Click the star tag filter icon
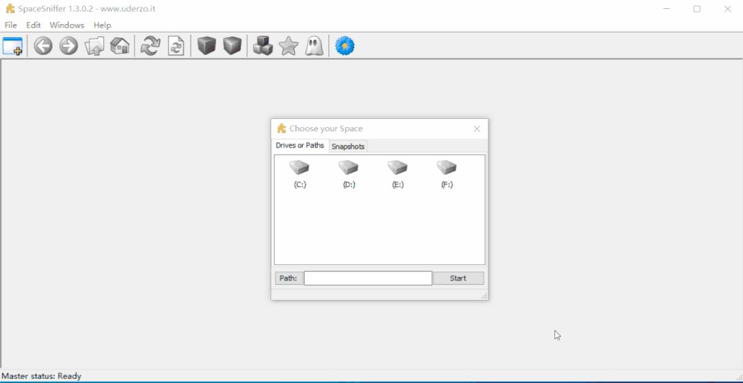 tap(288, 46)
